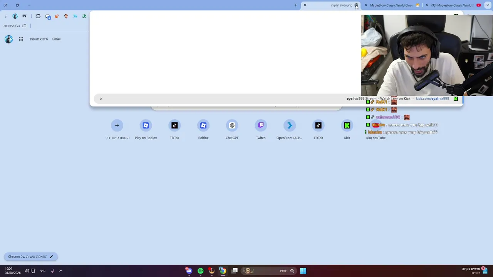This screenshot has width=493, height=277.
Task: Open the bowl-icon app with red badge in taskbar
Action: (x=211, y=271)
